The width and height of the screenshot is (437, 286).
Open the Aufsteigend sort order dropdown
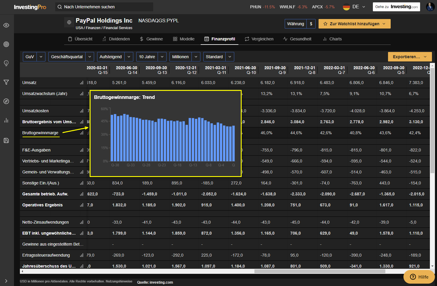tap(115, 57)
